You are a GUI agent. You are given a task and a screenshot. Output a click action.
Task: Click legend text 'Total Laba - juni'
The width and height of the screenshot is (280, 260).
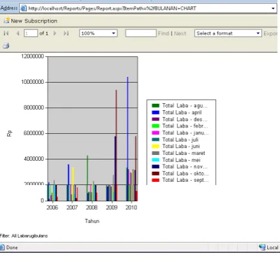pyautogui.click(x=181, y=146)
